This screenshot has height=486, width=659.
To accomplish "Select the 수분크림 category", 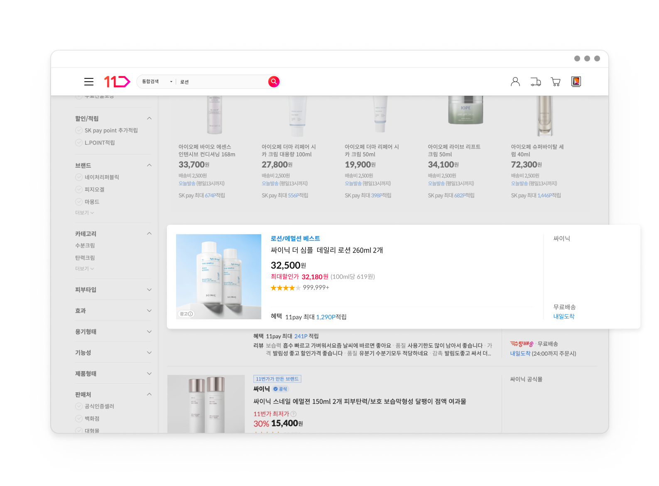I will [x=85, y=245].
